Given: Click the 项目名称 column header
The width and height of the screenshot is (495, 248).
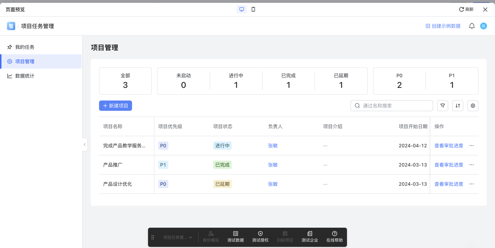Looking at the screenshot, I should pyautogui.click(x=113, y=127).
